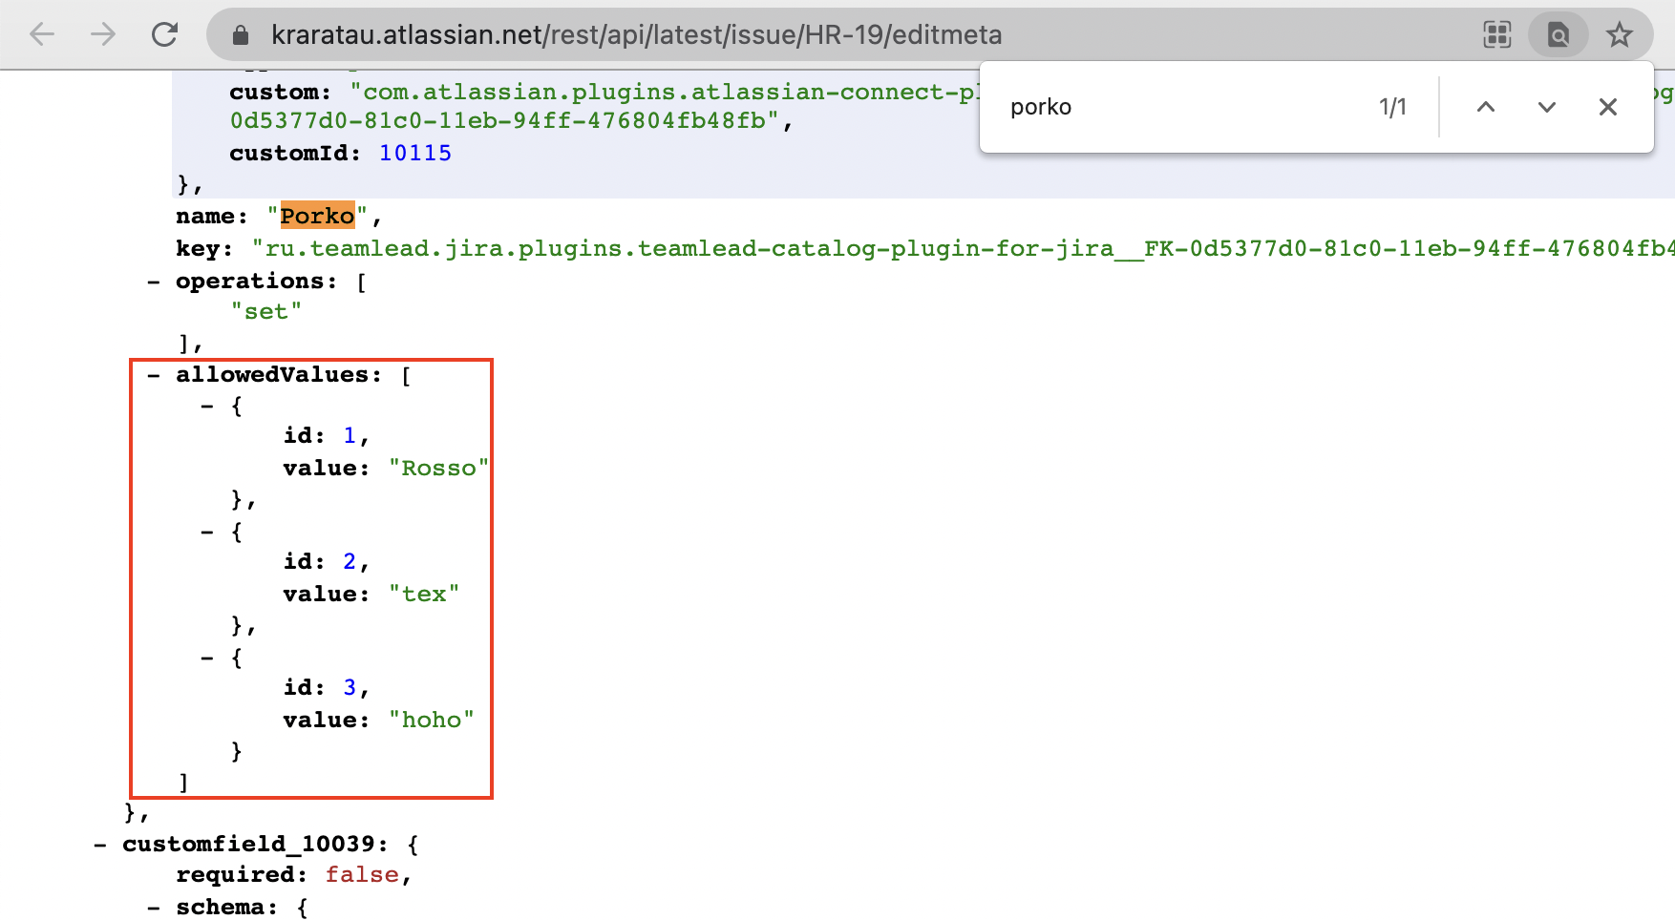Collapse the allowedValues array
The height and width of the screenshot is (920, 1675).
coord(154,375)
